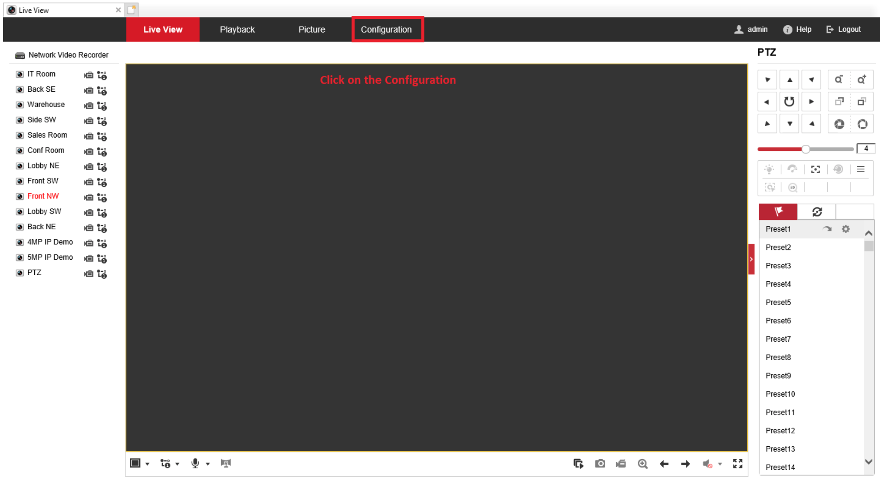Start recording for Conf Room
880x481 pixels.
tap(89, 151)
